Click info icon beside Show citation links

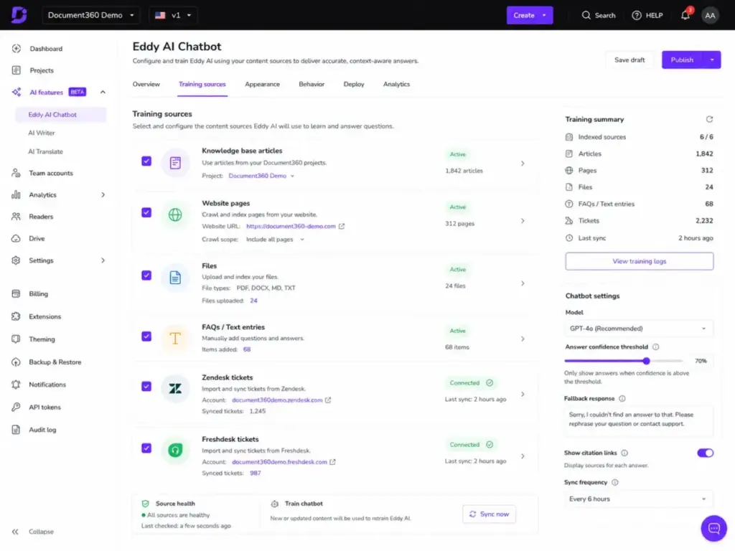click(624, 453)
